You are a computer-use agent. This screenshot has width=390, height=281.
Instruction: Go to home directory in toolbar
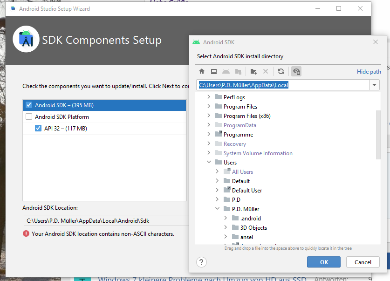(202, 72)
